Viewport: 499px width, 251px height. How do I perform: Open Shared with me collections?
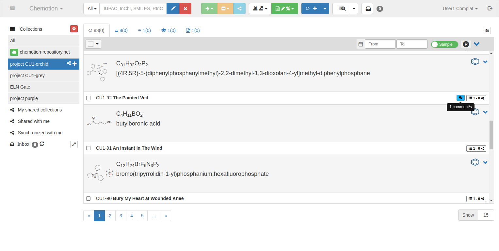coord(34,121)
